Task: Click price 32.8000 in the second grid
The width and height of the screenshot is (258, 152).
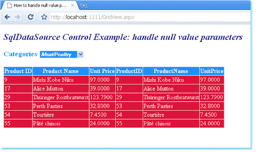Action: [x=210, y=106]
